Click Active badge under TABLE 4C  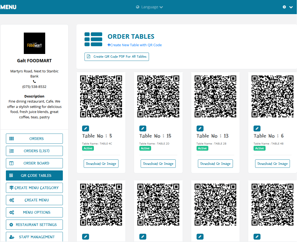click(x=88, y=148)
